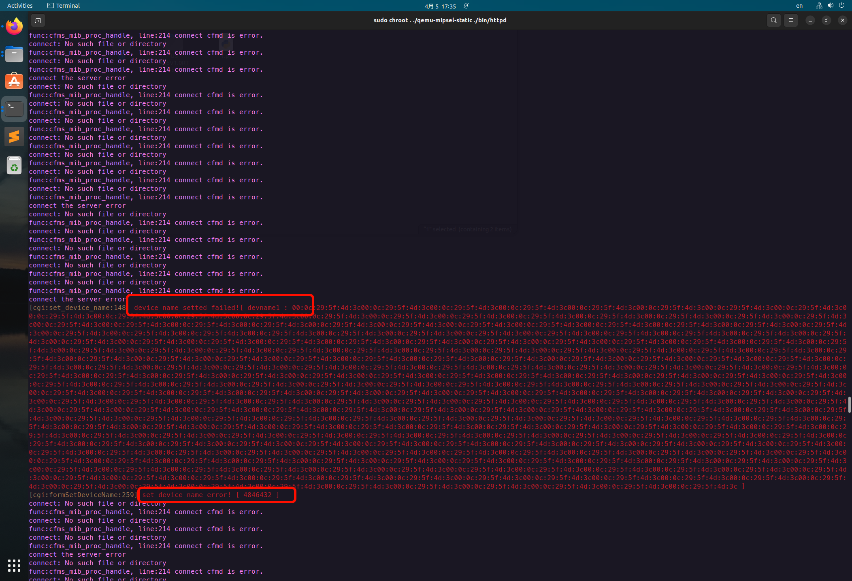This screenshot has width=852, height=581.
Task: Click the terminal vertical scrollbar handle
Action: click(849, 404)
